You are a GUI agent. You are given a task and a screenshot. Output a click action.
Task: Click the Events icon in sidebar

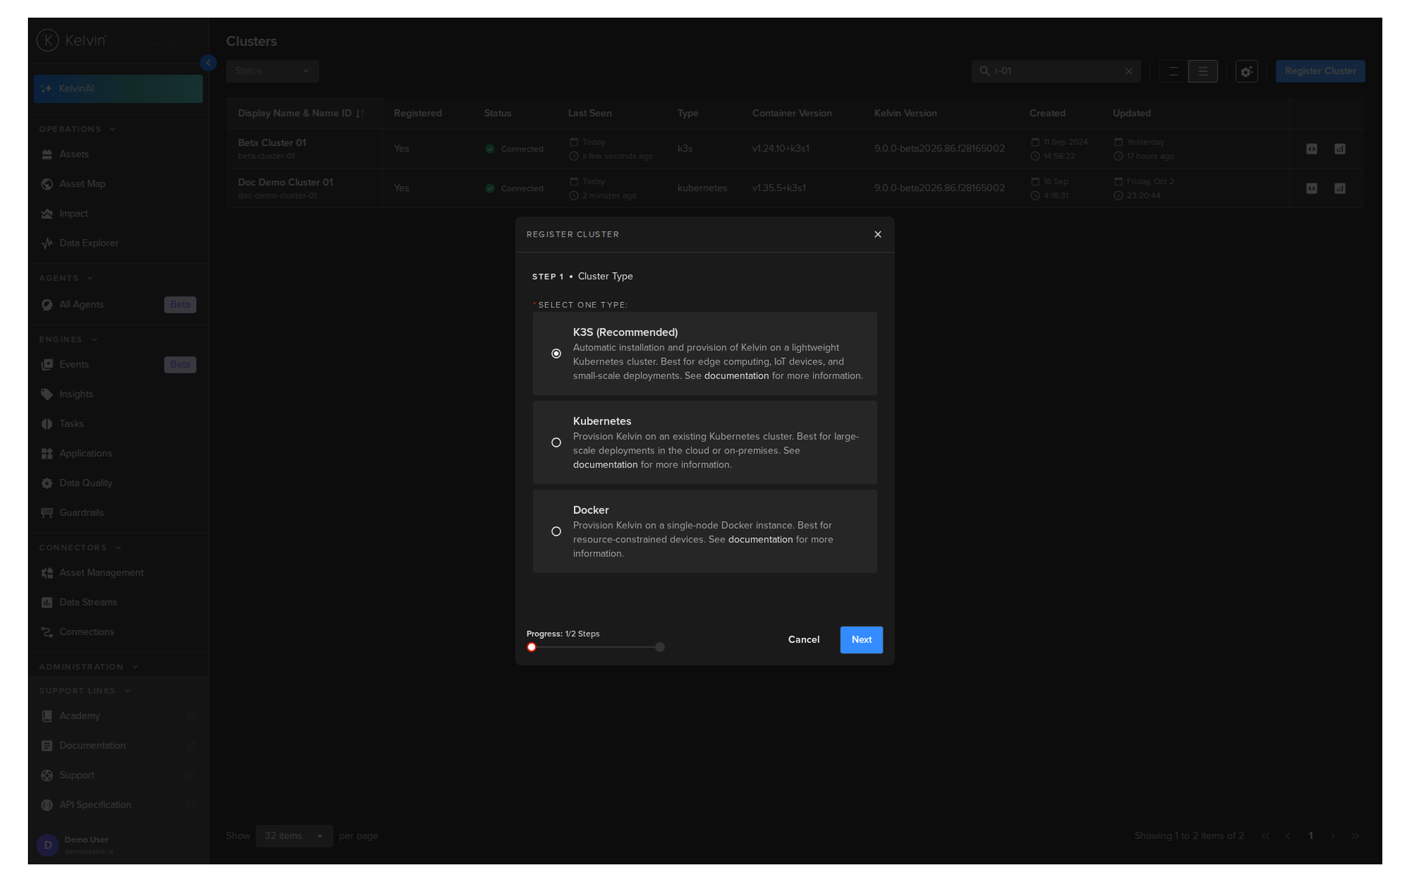click(47, 365)
